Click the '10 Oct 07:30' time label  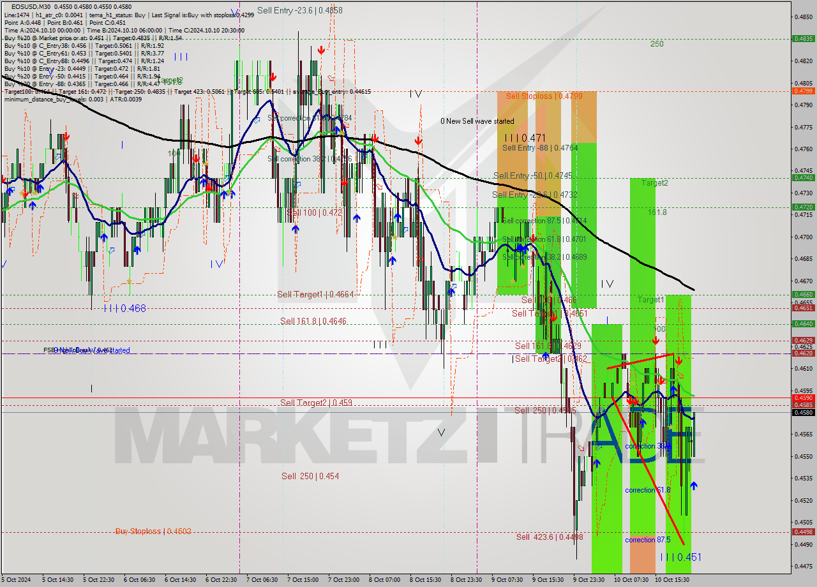point(631,580)
